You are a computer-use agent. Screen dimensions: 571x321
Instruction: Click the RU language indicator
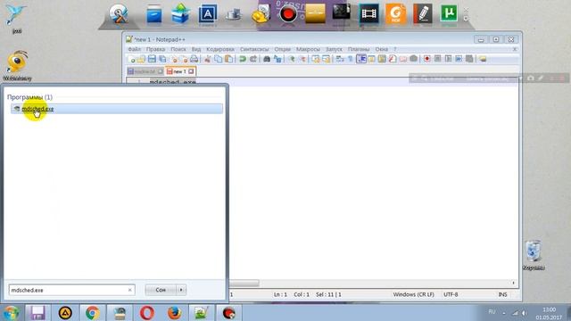(x=492, y=312)
